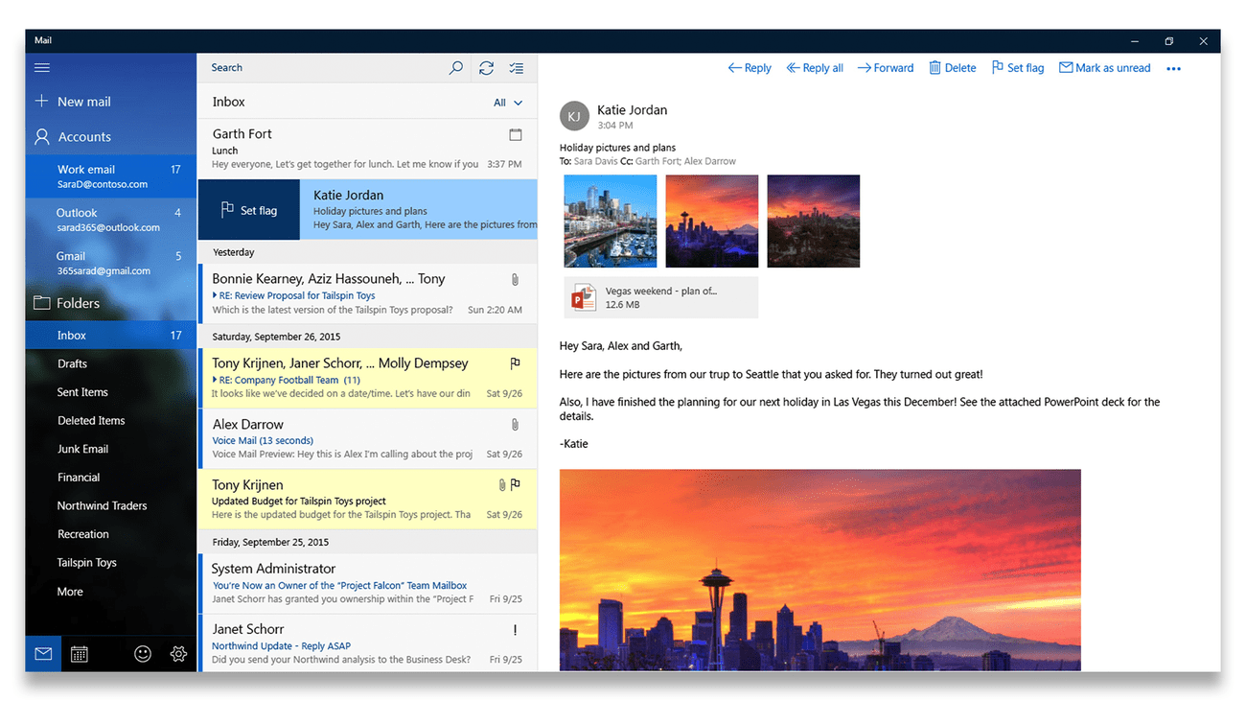
Task: Open Settings gear icon
Action: point(178,654)
